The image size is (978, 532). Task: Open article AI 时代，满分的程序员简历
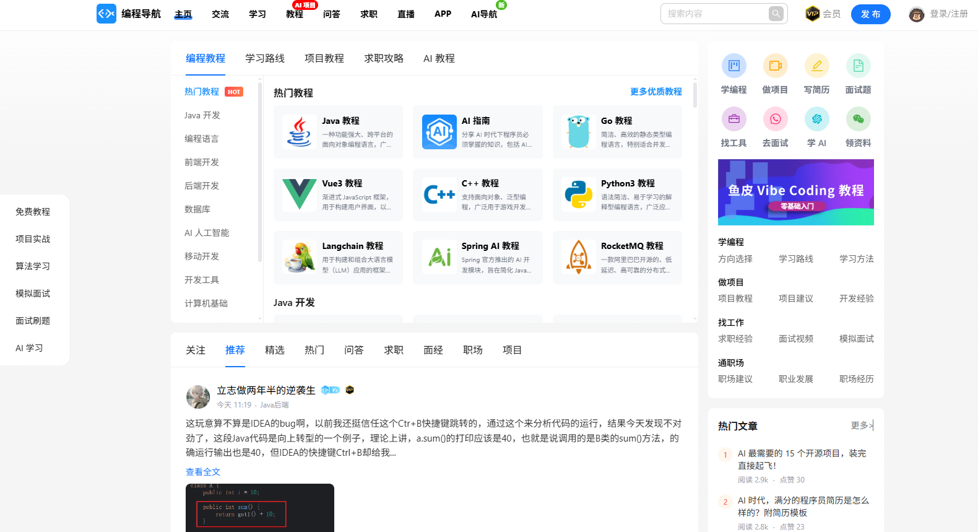click(803, 507)
